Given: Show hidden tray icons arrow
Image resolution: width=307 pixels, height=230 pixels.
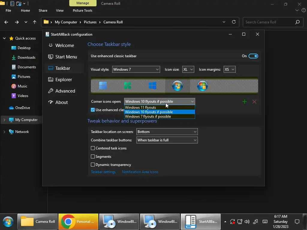Looking at the screenshot, I should click(225, 222).
